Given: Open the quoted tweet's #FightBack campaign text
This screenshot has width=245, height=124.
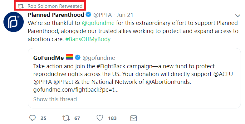Looking at the screenshot, I should 124,66.
